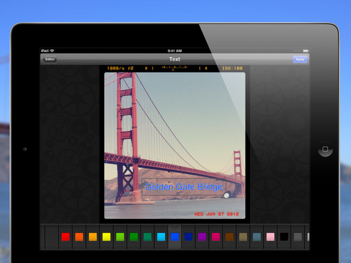Select the magenta color swatch
The height and width of the screenshot is (263, 351).
click(x=216, y=237)
